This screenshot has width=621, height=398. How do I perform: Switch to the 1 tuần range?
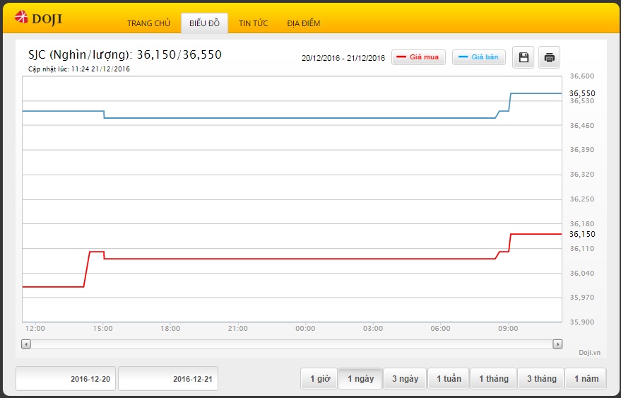click(449, 379)
